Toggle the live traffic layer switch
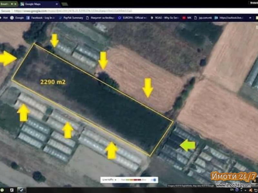Image resolution: width=258 pixels, height=193 pixels. [154, 180]
